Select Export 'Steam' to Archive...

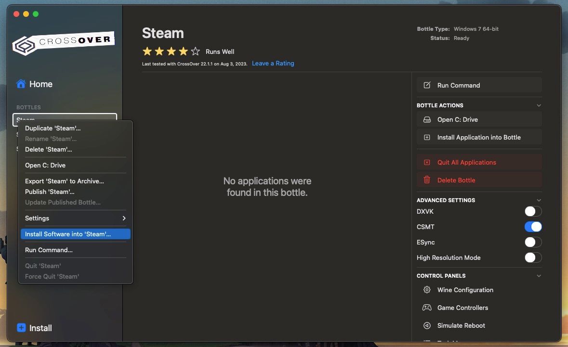pyautogui.click(x=75, y=181)
